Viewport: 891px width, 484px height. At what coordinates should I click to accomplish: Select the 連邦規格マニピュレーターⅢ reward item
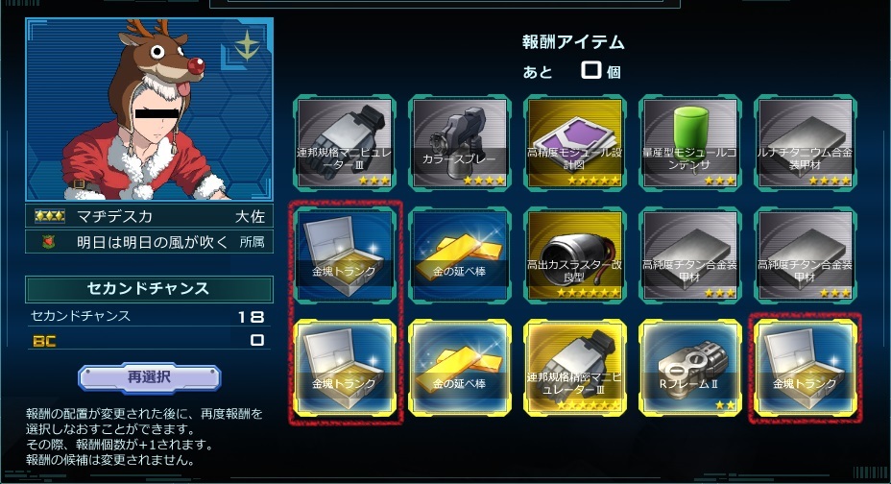[x=345, y=143]
